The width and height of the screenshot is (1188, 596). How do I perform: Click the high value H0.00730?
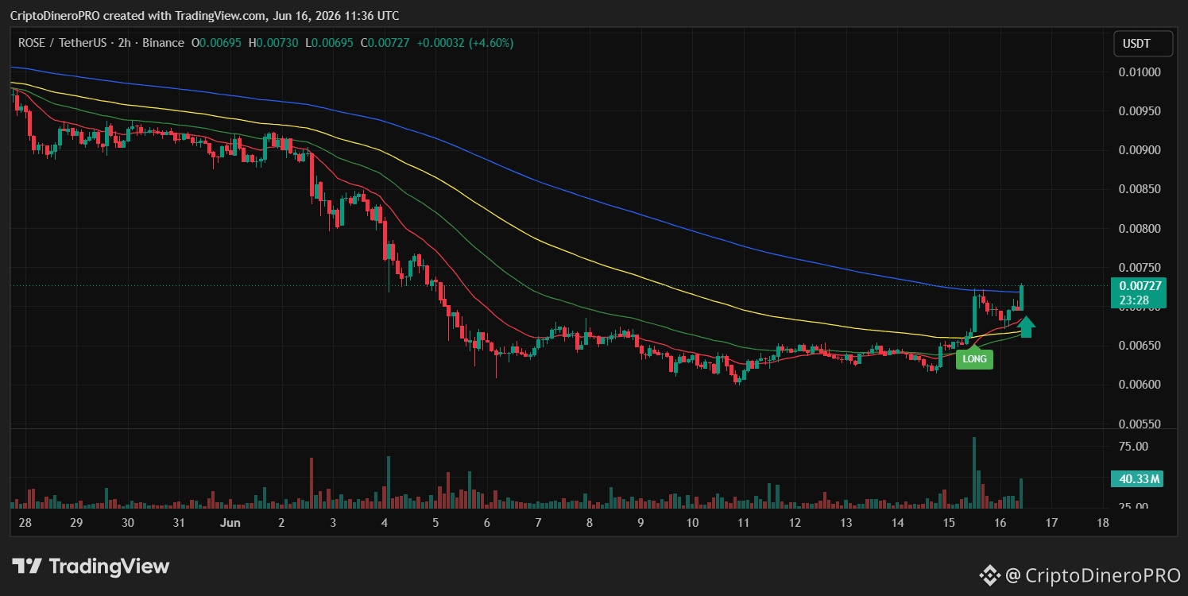coord(273,43)
